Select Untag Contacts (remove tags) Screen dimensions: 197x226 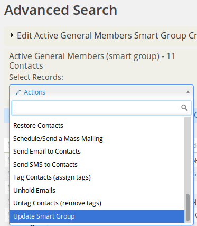tap(97, 203)
